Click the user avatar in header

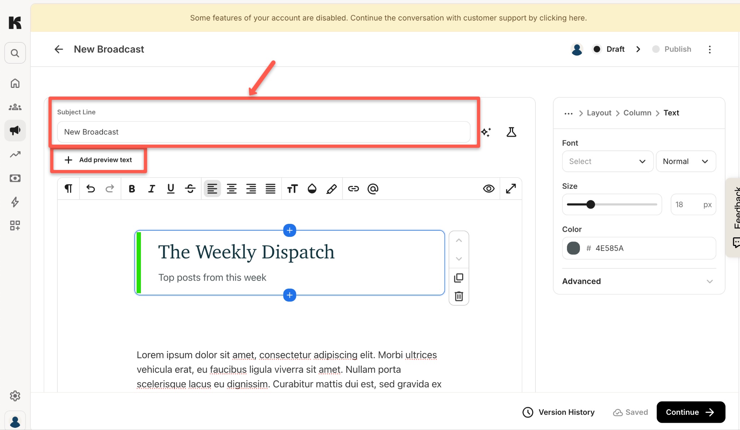[577, 49]
